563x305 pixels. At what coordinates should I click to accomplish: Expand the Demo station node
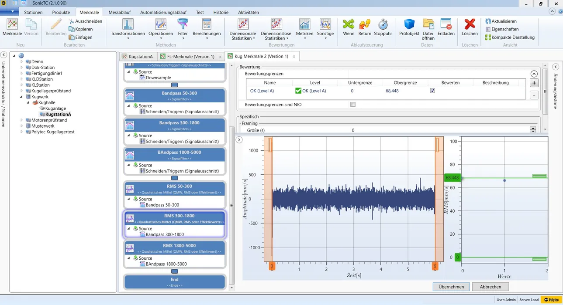coord(21,61)
